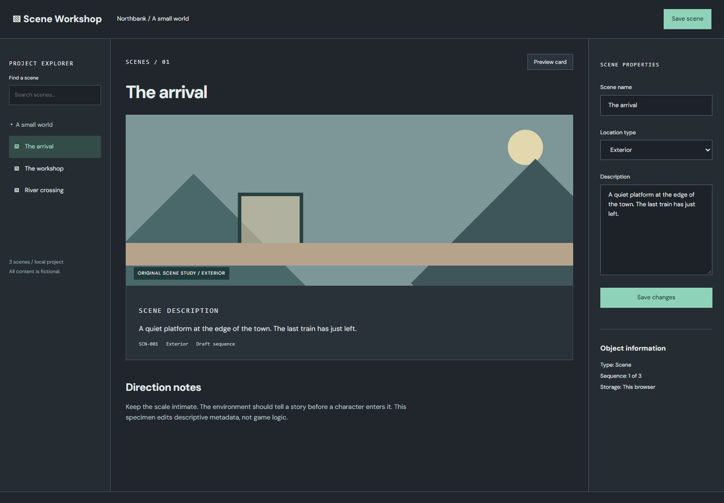
Task: Click the Draft sequence metadata label
Action: click(216, 344)
